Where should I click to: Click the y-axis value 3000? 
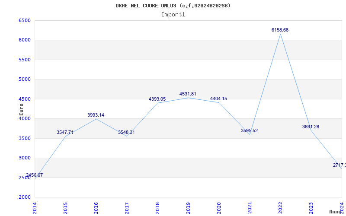point(25,158)
